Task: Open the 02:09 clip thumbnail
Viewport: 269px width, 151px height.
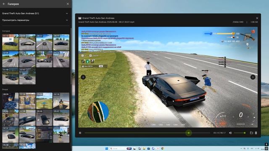Action: (x=27, y=42)
